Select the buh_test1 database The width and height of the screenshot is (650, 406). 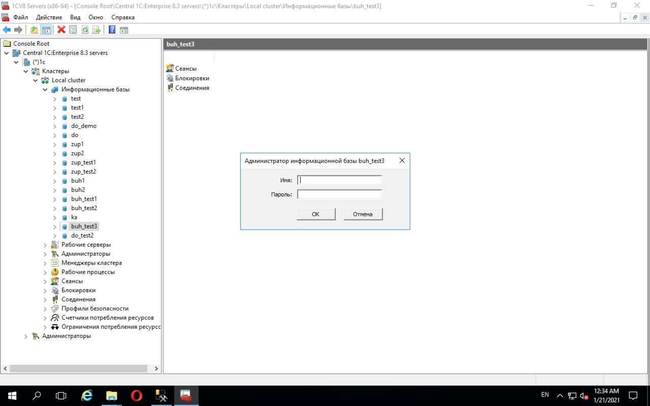click(84, 199)
